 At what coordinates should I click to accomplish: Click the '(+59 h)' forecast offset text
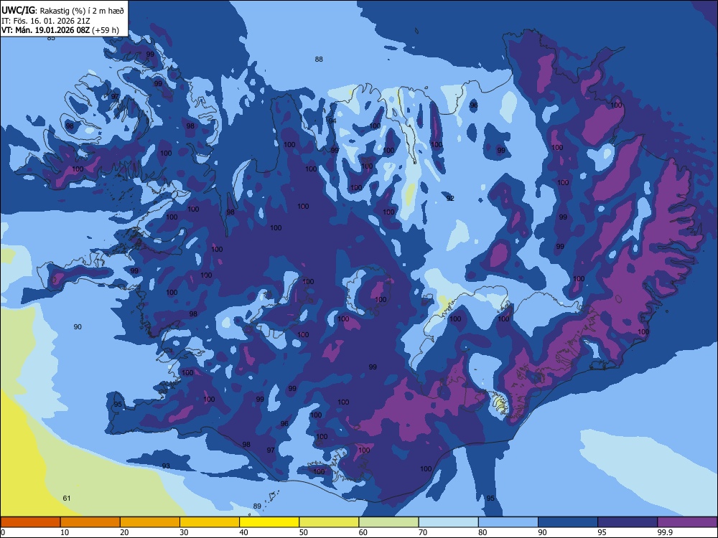(106, 30)
